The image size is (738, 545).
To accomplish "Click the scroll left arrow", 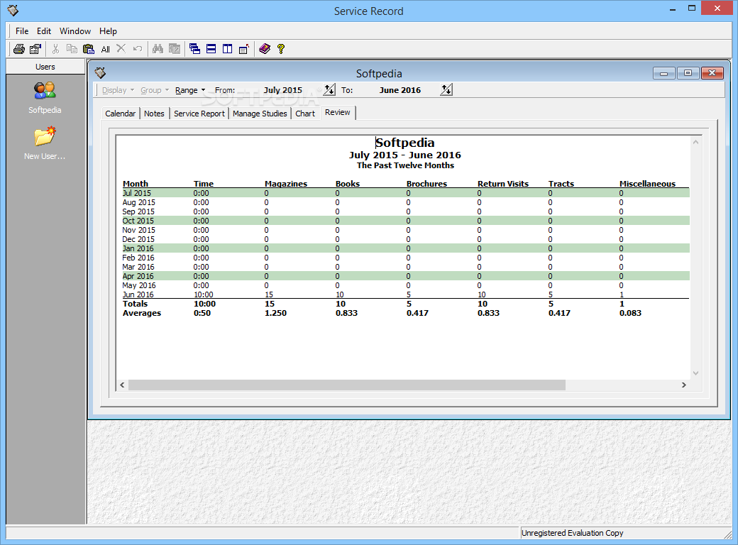I will tap(122, 385).
